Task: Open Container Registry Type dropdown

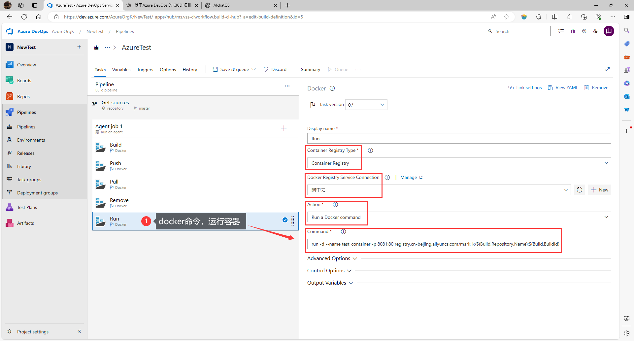Action: tap(459, 163)
